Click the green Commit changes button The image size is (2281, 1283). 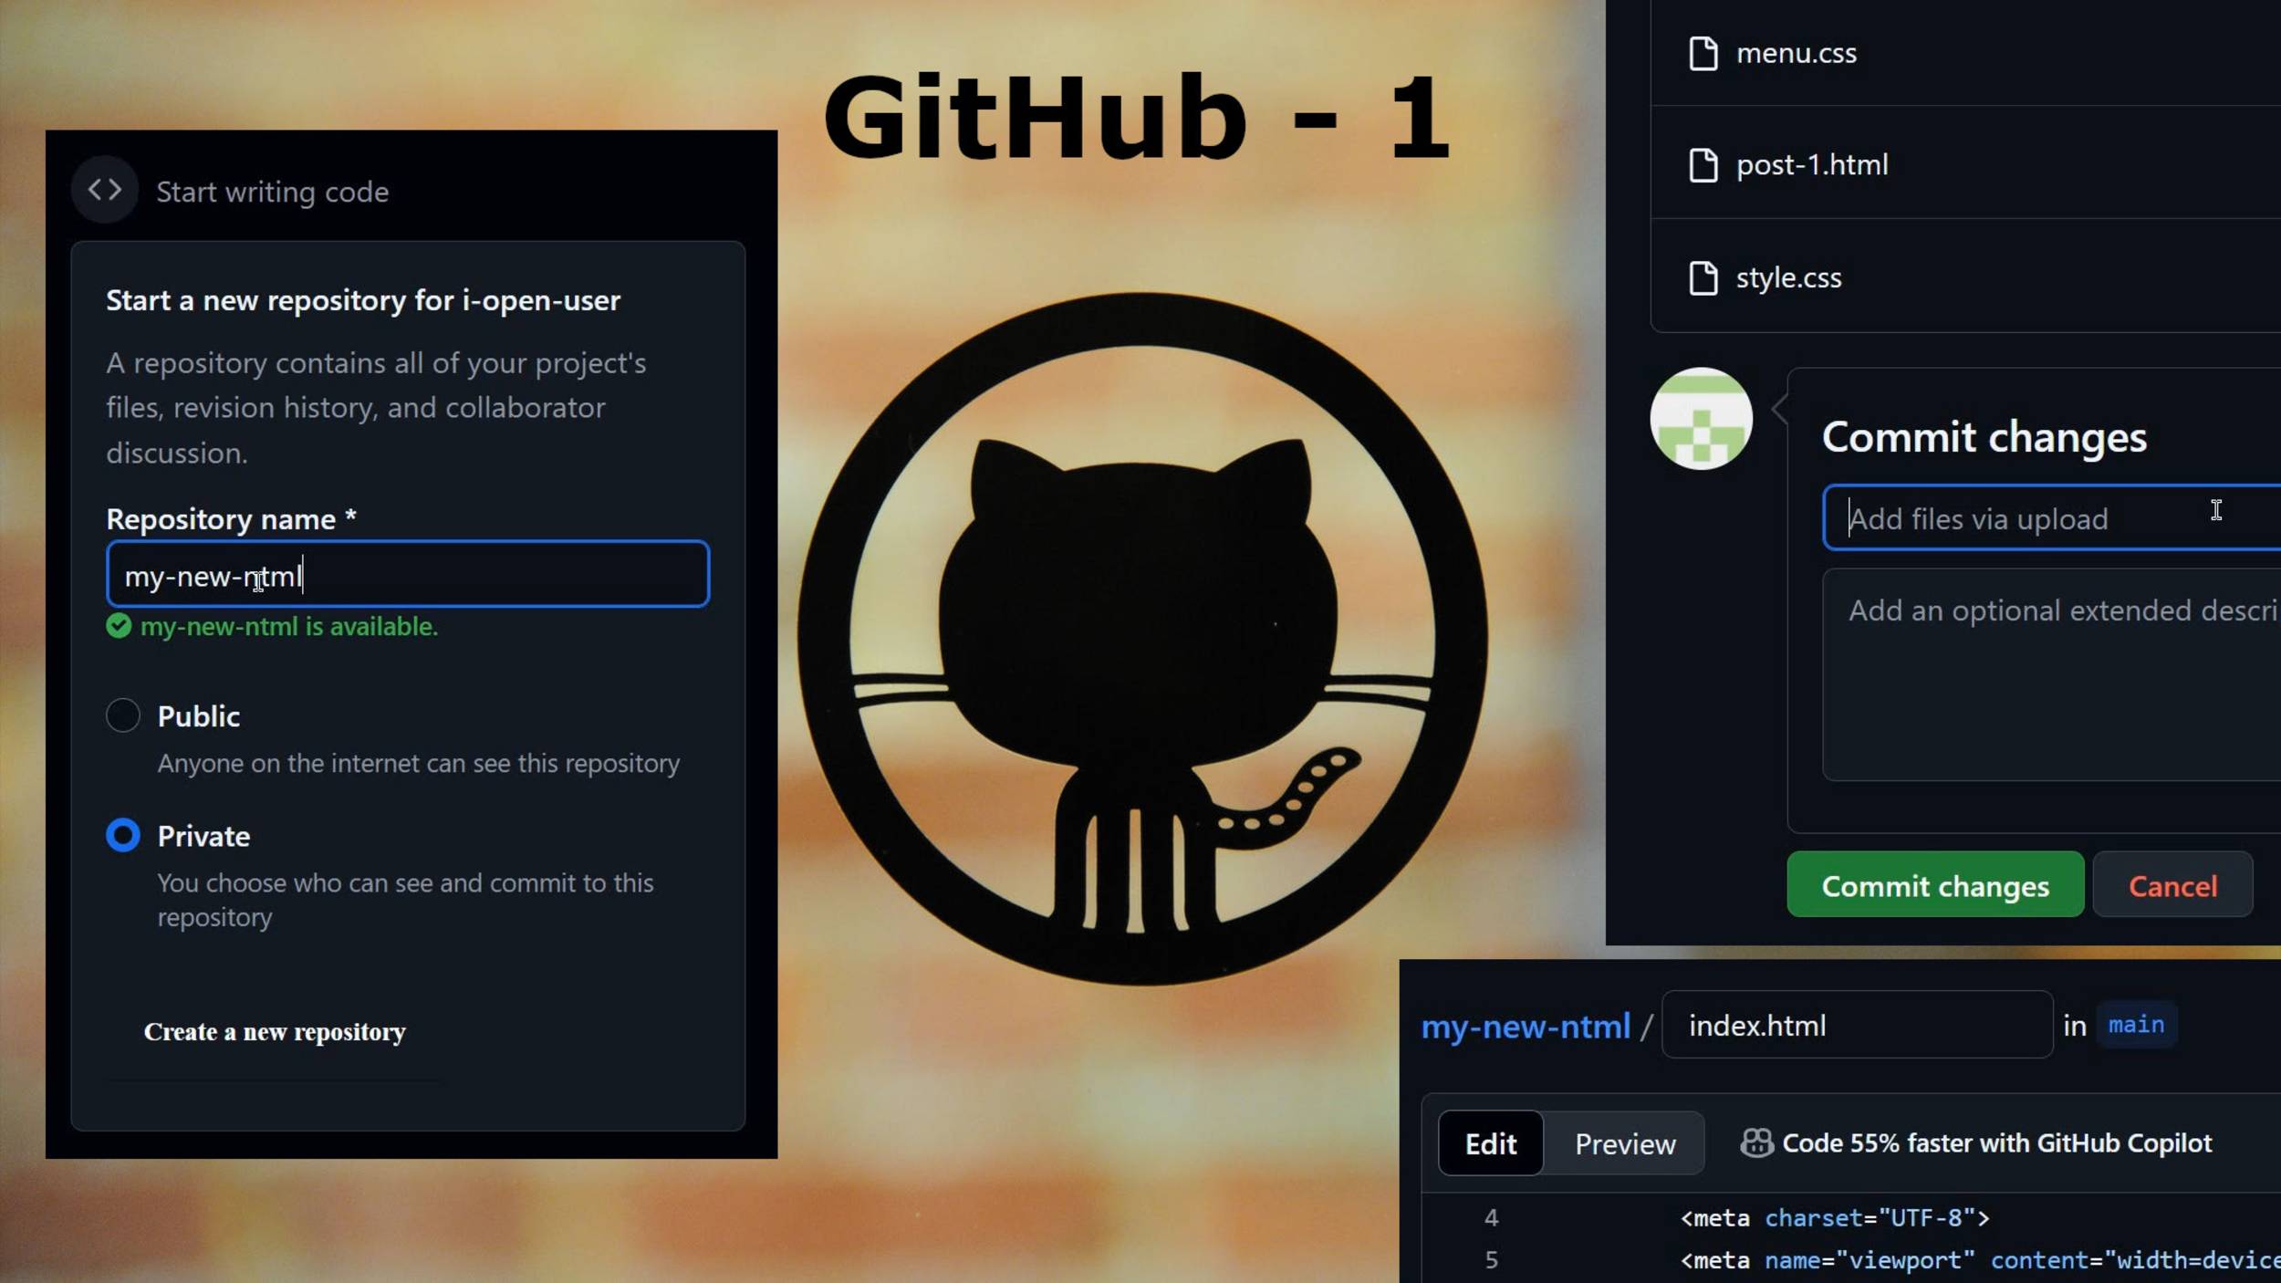click(x=1935, y=884)
